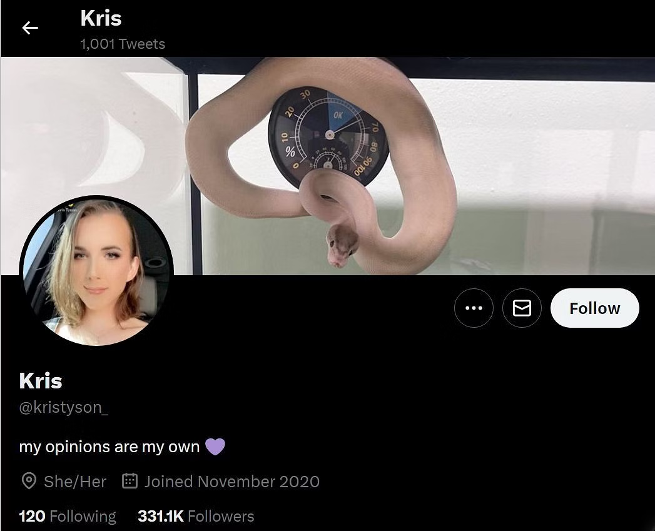The height and width of the screenshot is (531, 655).
Task: Click the purple heart emoji in bio
Action: (215, 447)
